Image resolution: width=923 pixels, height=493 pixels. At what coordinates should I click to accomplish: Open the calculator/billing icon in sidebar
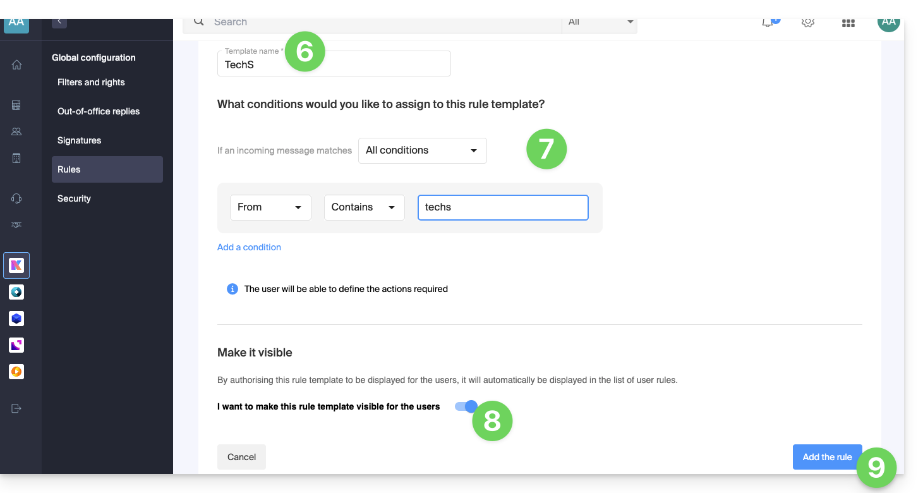tap(16, 105)
